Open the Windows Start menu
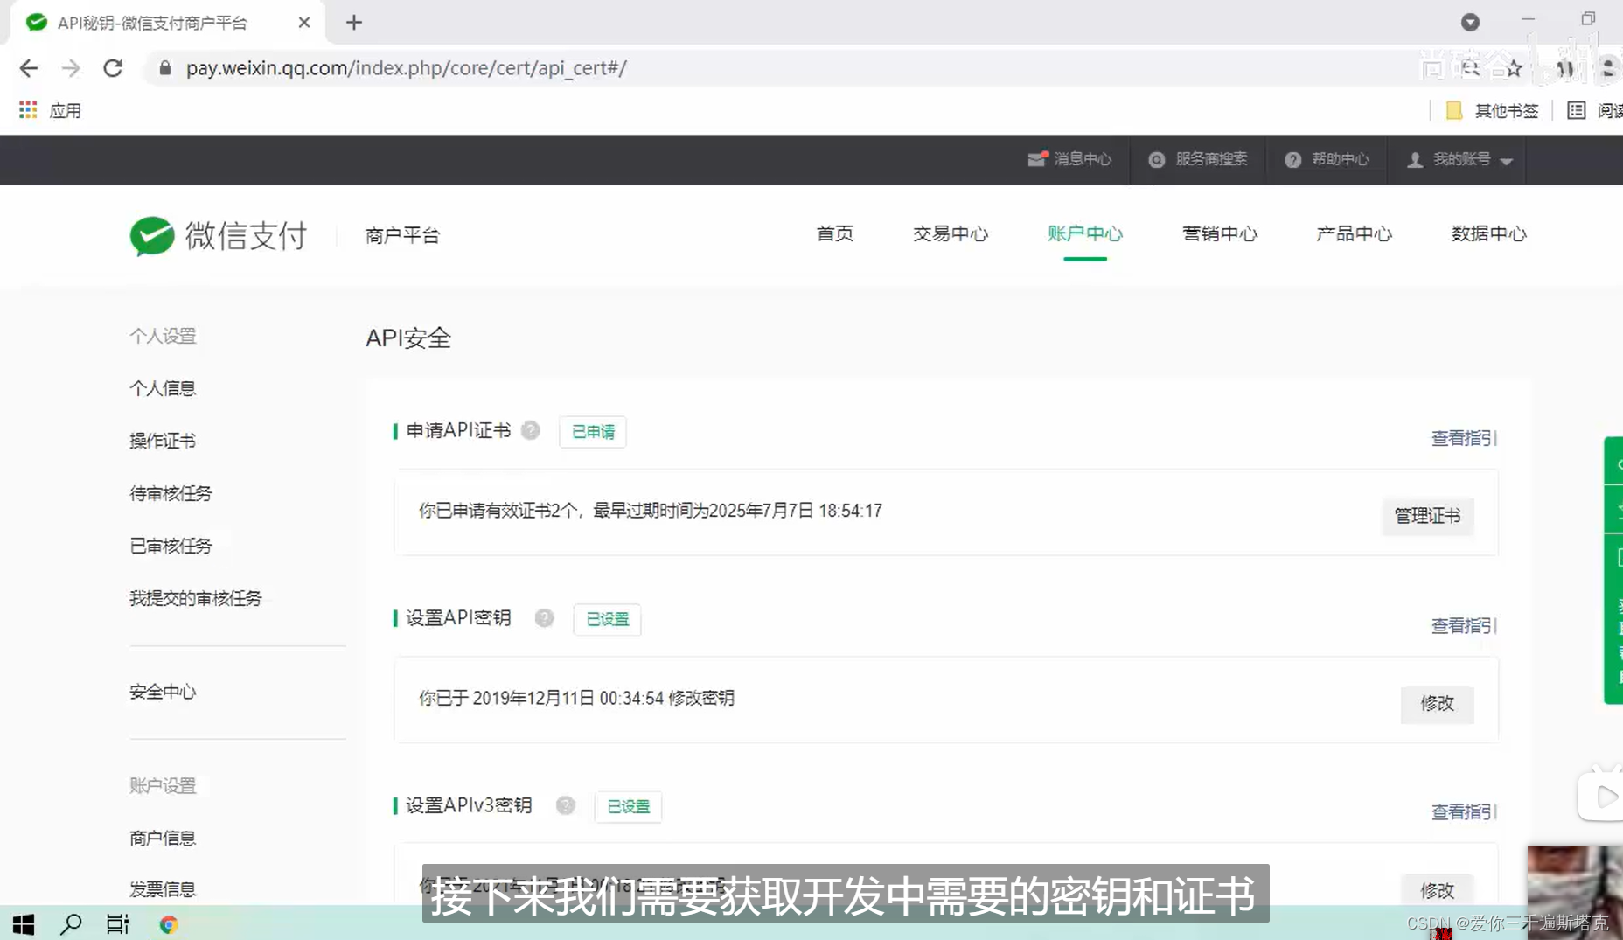The height and width of the screenshot is (940, 1623). click(23, 923)
